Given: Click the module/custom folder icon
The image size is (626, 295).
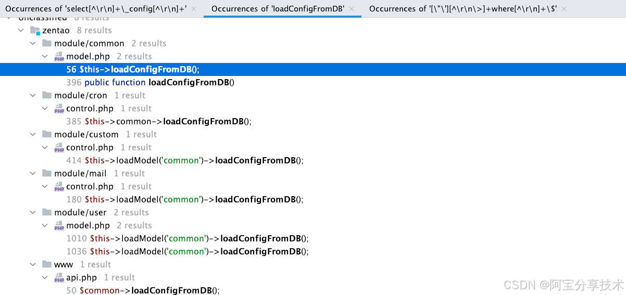Looking at the screenshot, I should [x=47, y=134].
